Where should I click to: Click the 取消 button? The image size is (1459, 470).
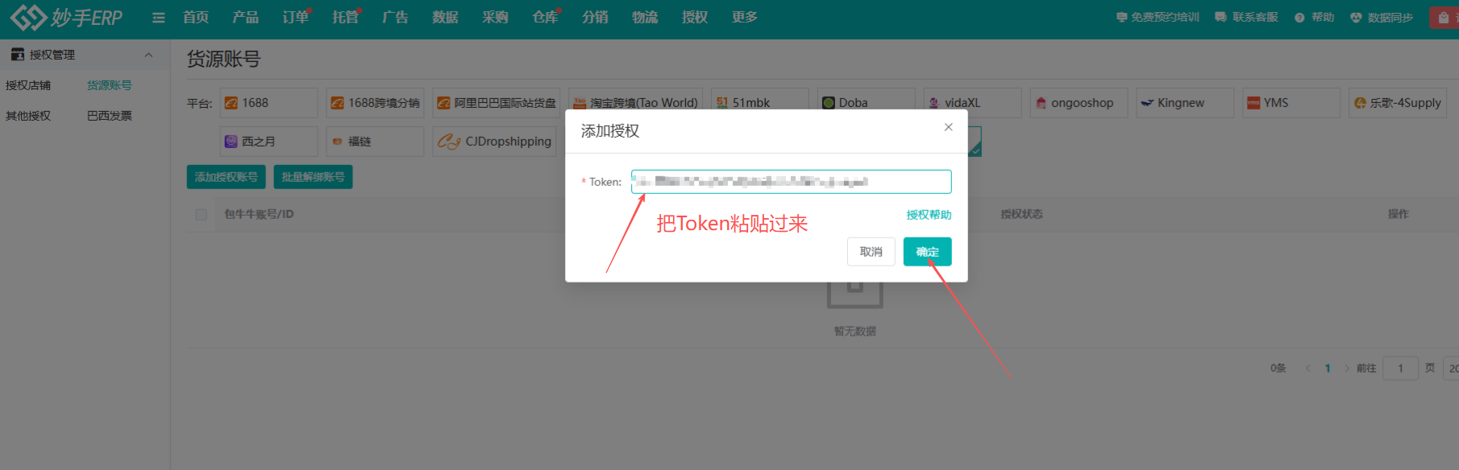tap(871, 252)
